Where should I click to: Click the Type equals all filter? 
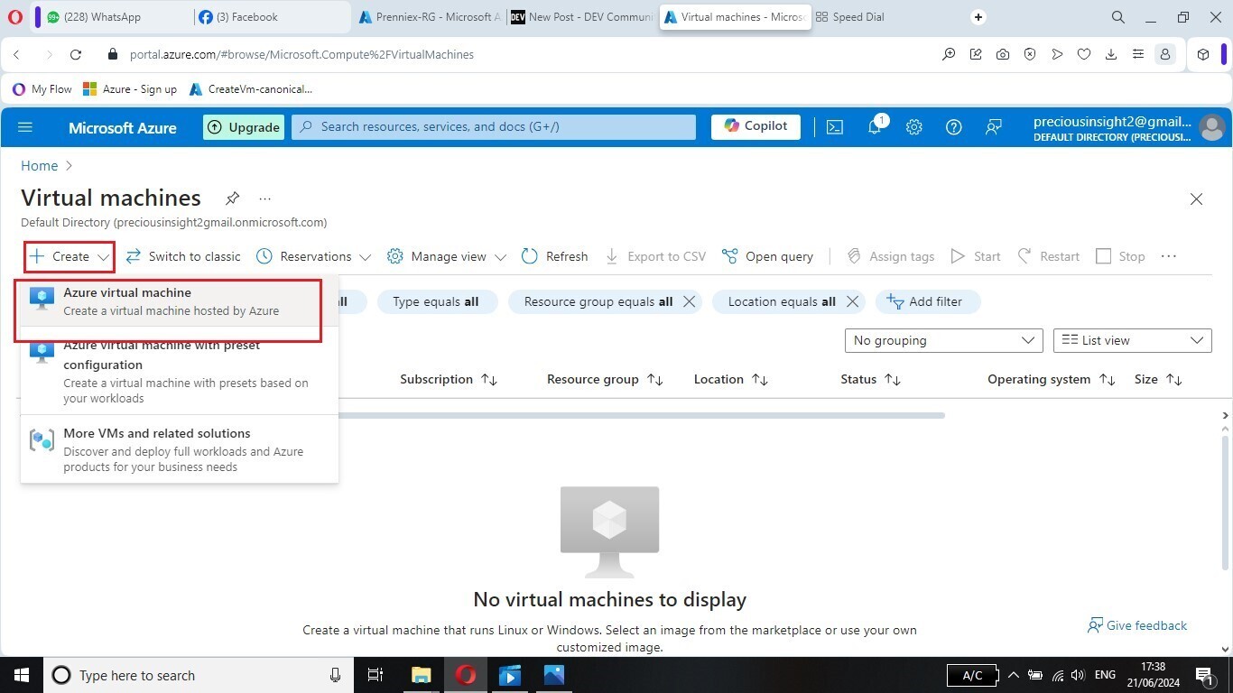click(437, 301)
